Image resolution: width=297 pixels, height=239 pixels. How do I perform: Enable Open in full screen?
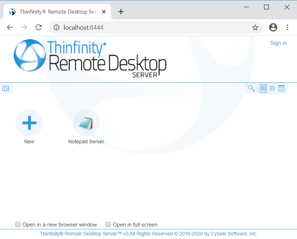tap(108, 224)
